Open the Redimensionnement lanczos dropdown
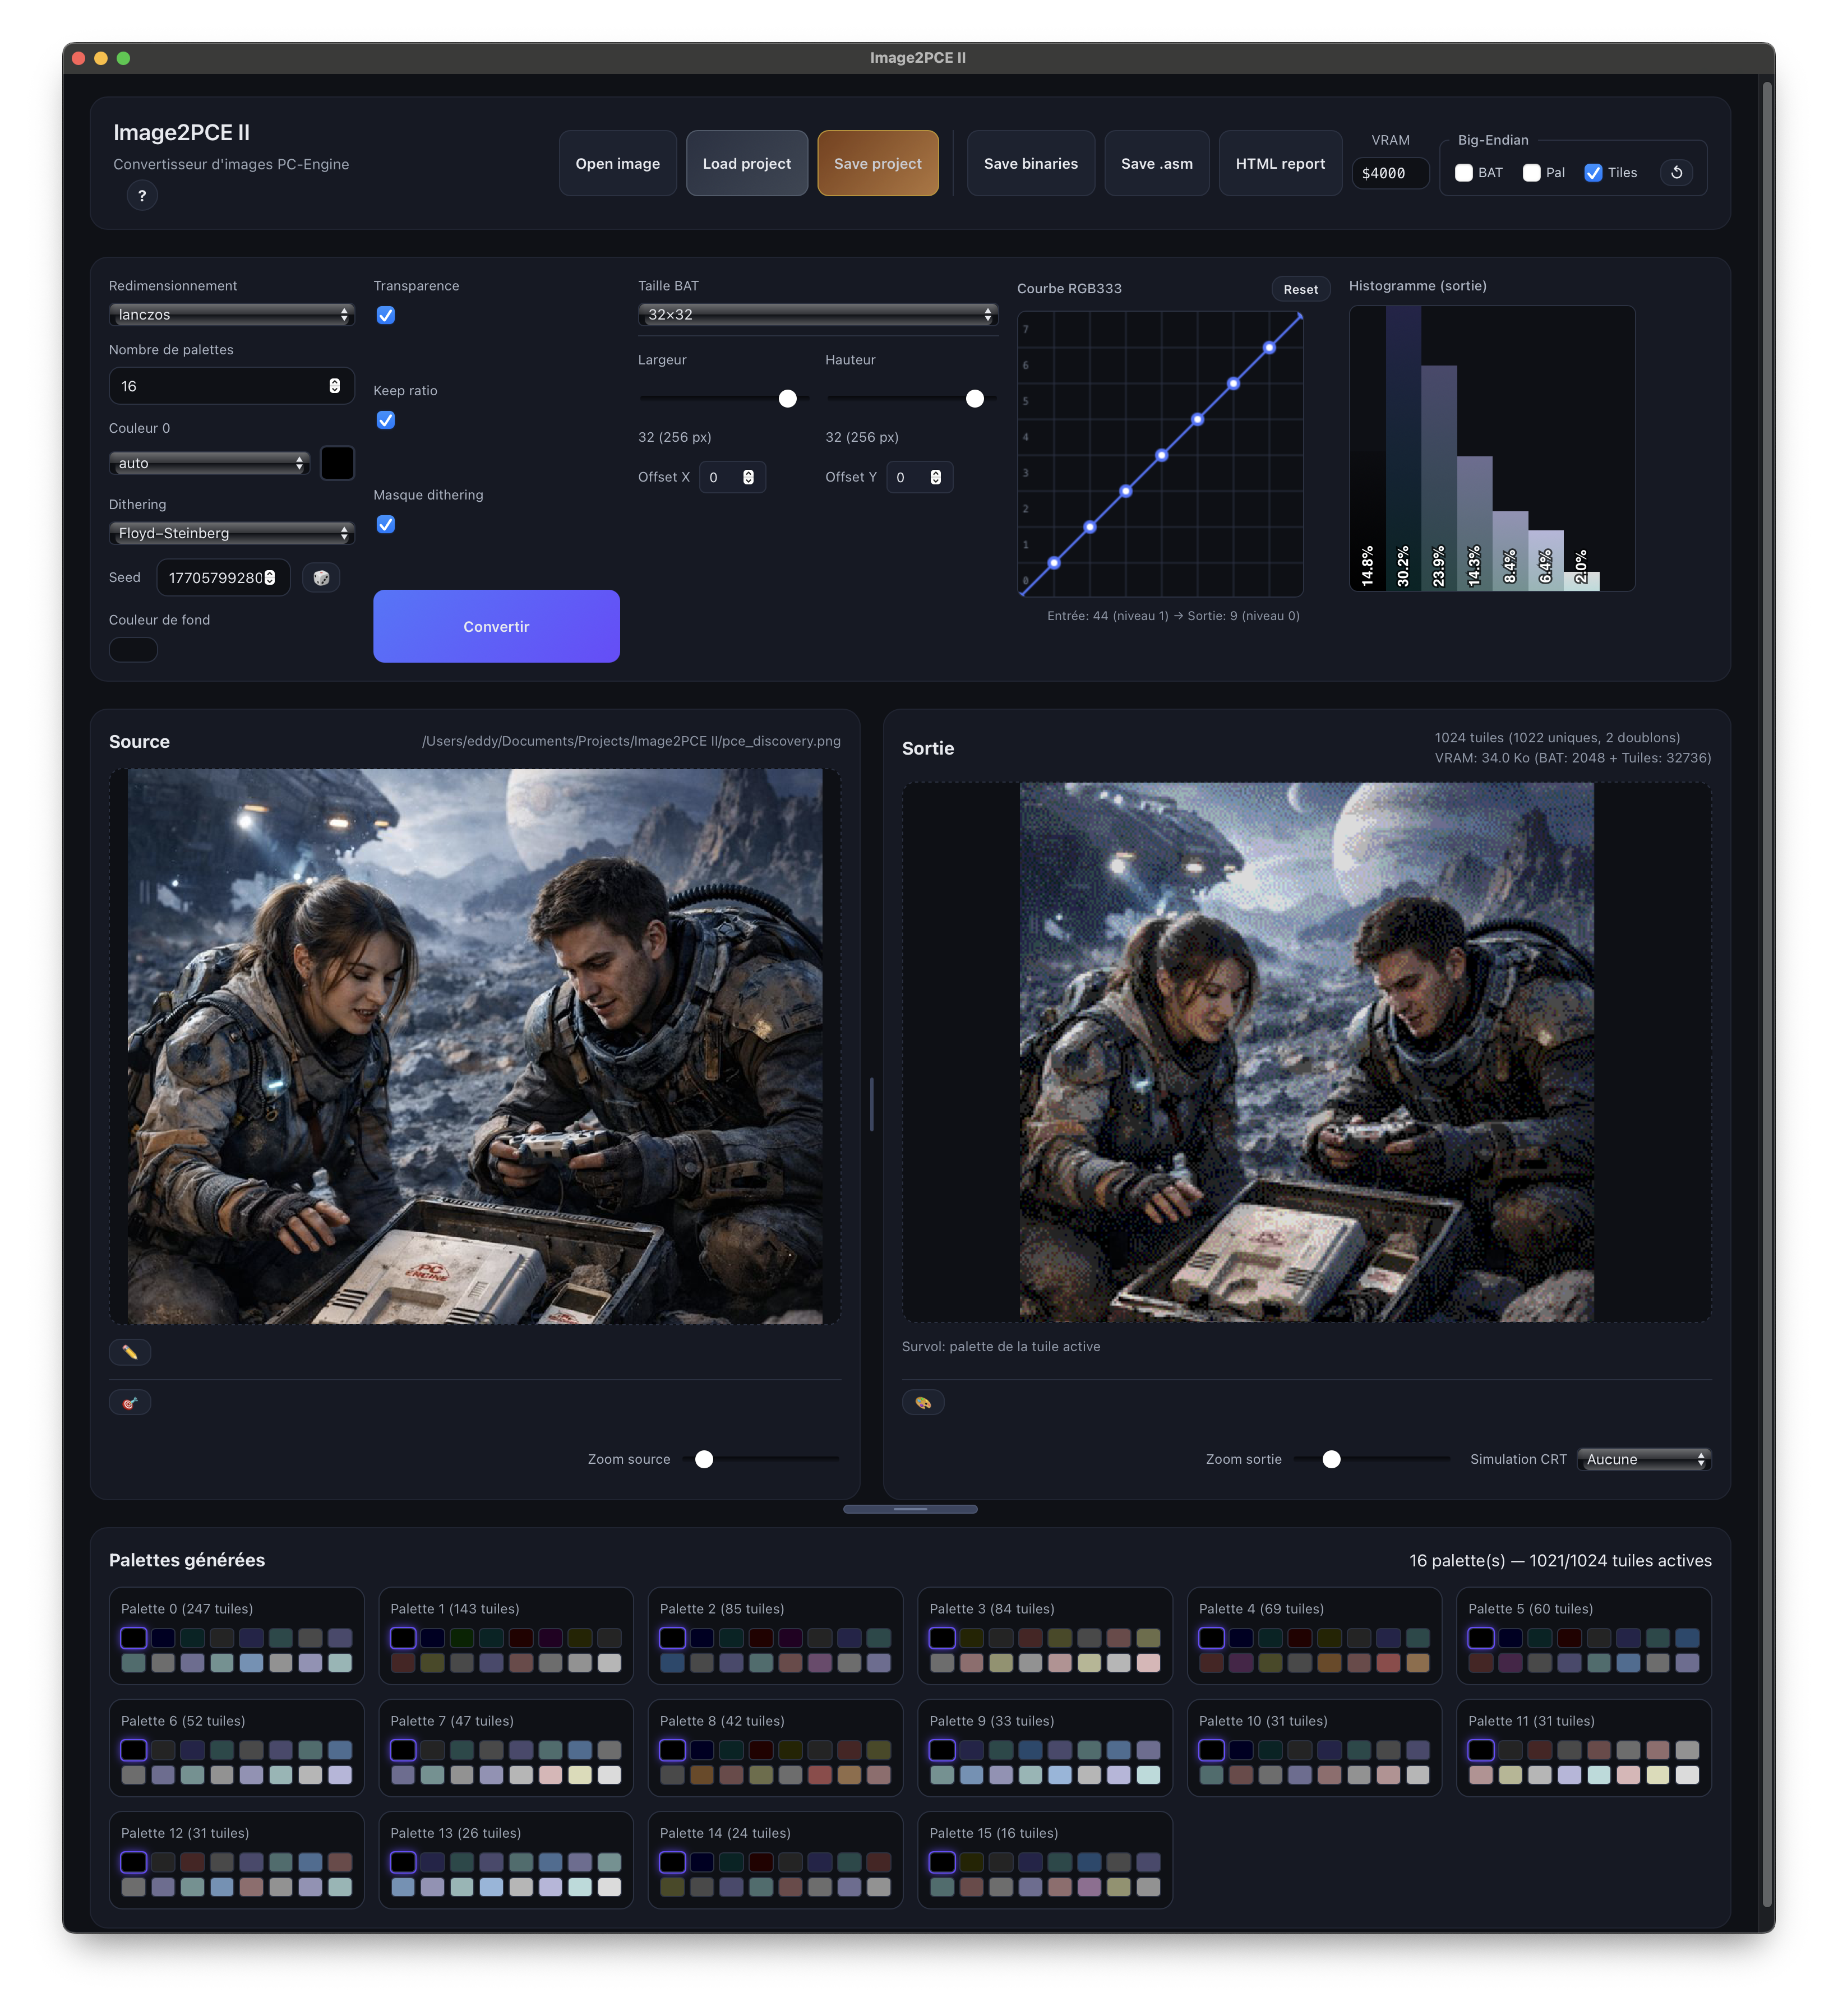 coord(231,315)
